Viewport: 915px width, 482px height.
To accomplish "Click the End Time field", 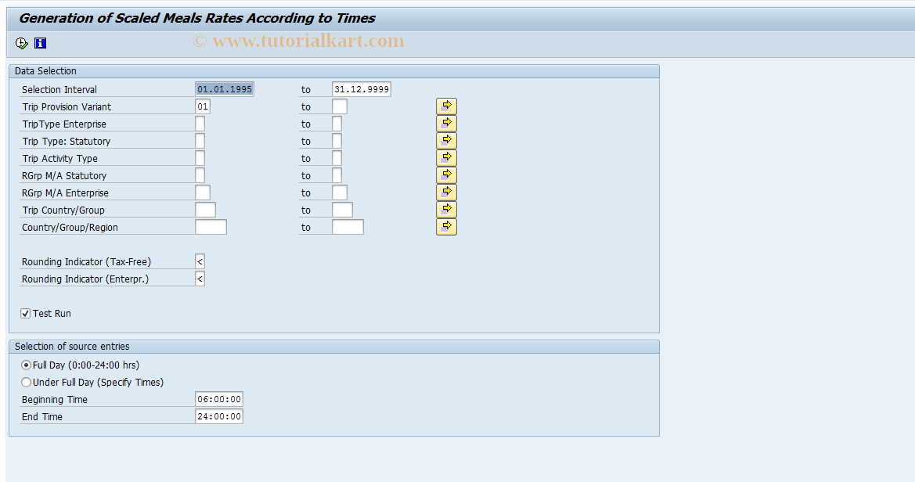I will coord(219,416).
